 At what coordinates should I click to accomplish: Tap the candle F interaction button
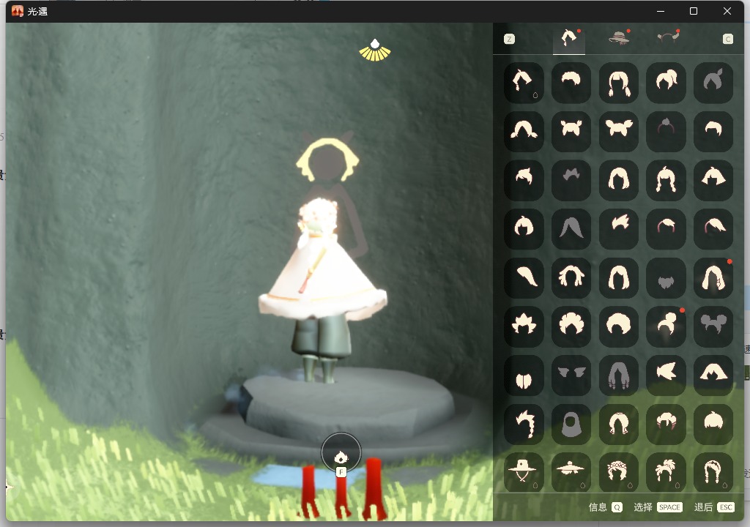(x=341, y=453)
